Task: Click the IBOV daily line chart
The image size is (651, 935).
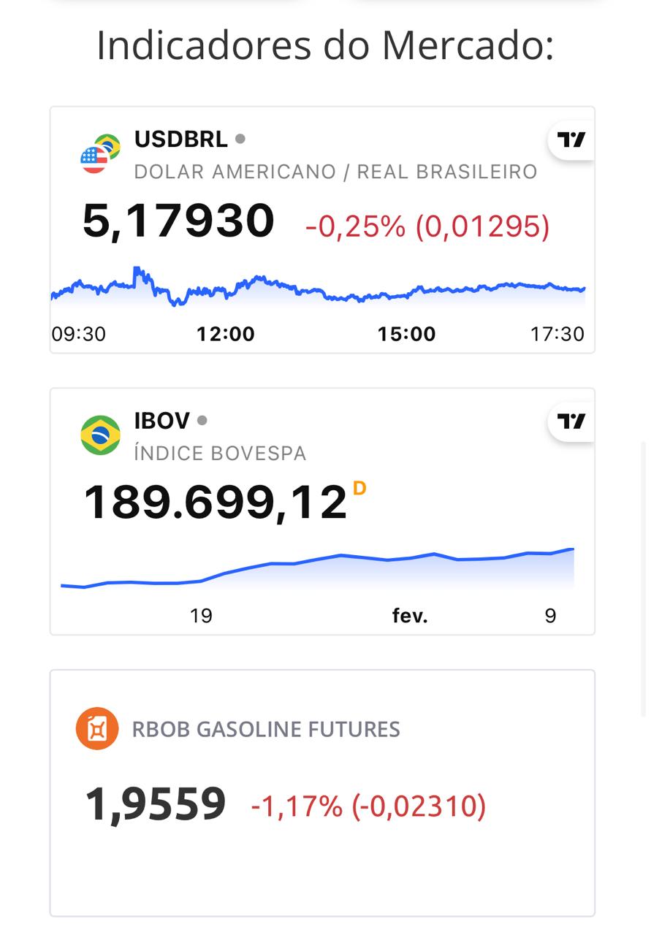Action: [x=318, y=570]
